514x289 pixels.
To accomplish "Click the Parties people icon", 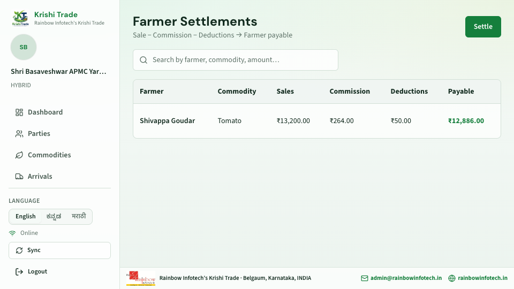I will [x=19, y=134].
